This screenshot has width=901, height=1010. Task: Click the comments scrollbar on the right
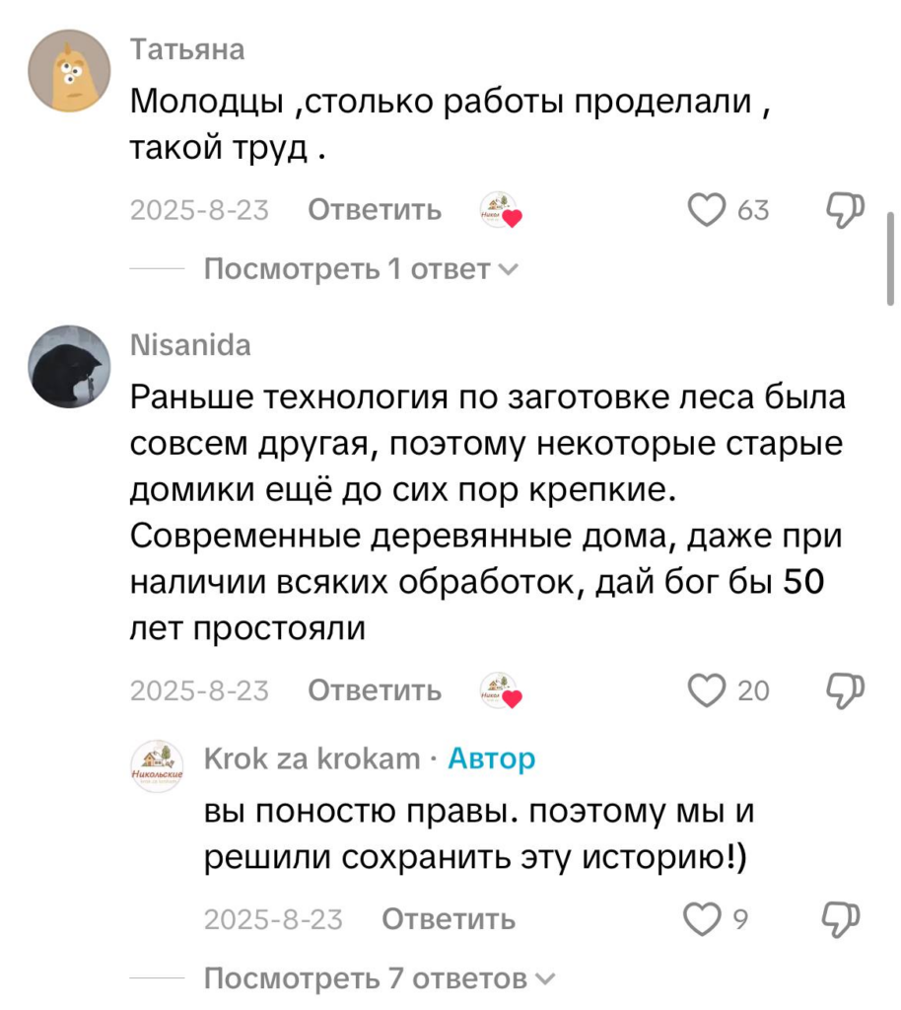tap(891, 258)
